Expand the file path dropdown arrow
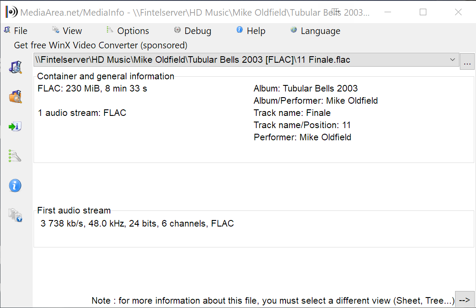The width and height of the screenshot is (476, 308). [452, 60]
